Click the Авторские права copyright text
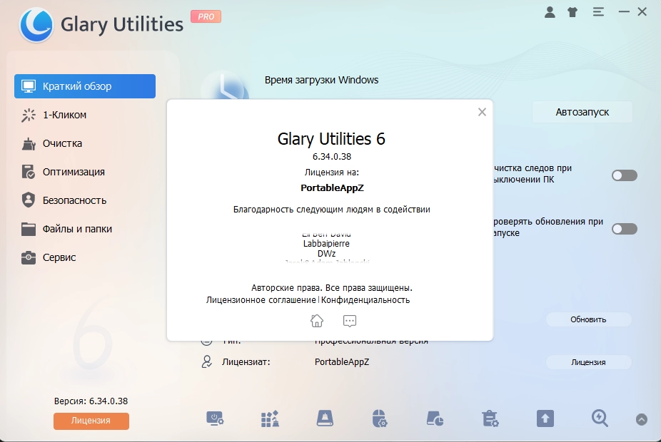Image resolution: width=661 pixels, height=442 pixels. pos(332,288)
